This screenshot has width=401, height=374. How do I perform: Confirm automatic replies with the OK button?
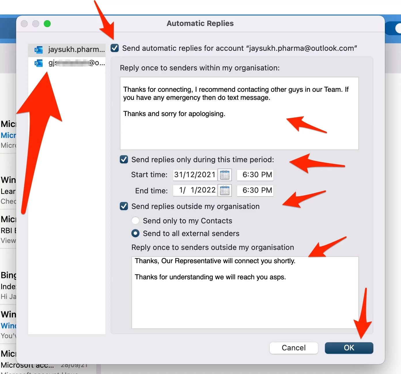click(x=349, y=348)
